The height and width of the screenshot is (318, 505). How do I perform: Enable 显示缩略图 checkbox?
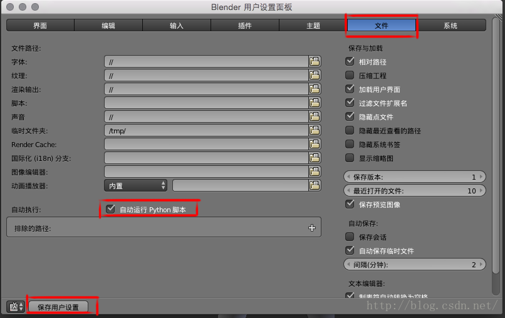[350, 158]
